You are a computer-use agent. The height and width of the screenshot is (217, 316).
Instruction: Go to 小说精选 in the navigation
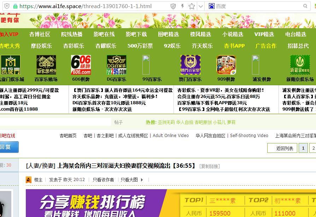(x=233, y=35)
